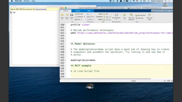Expand the Compare dropdown arrow
The height and width of the screenshot is (102, 182).
point(84,17)
